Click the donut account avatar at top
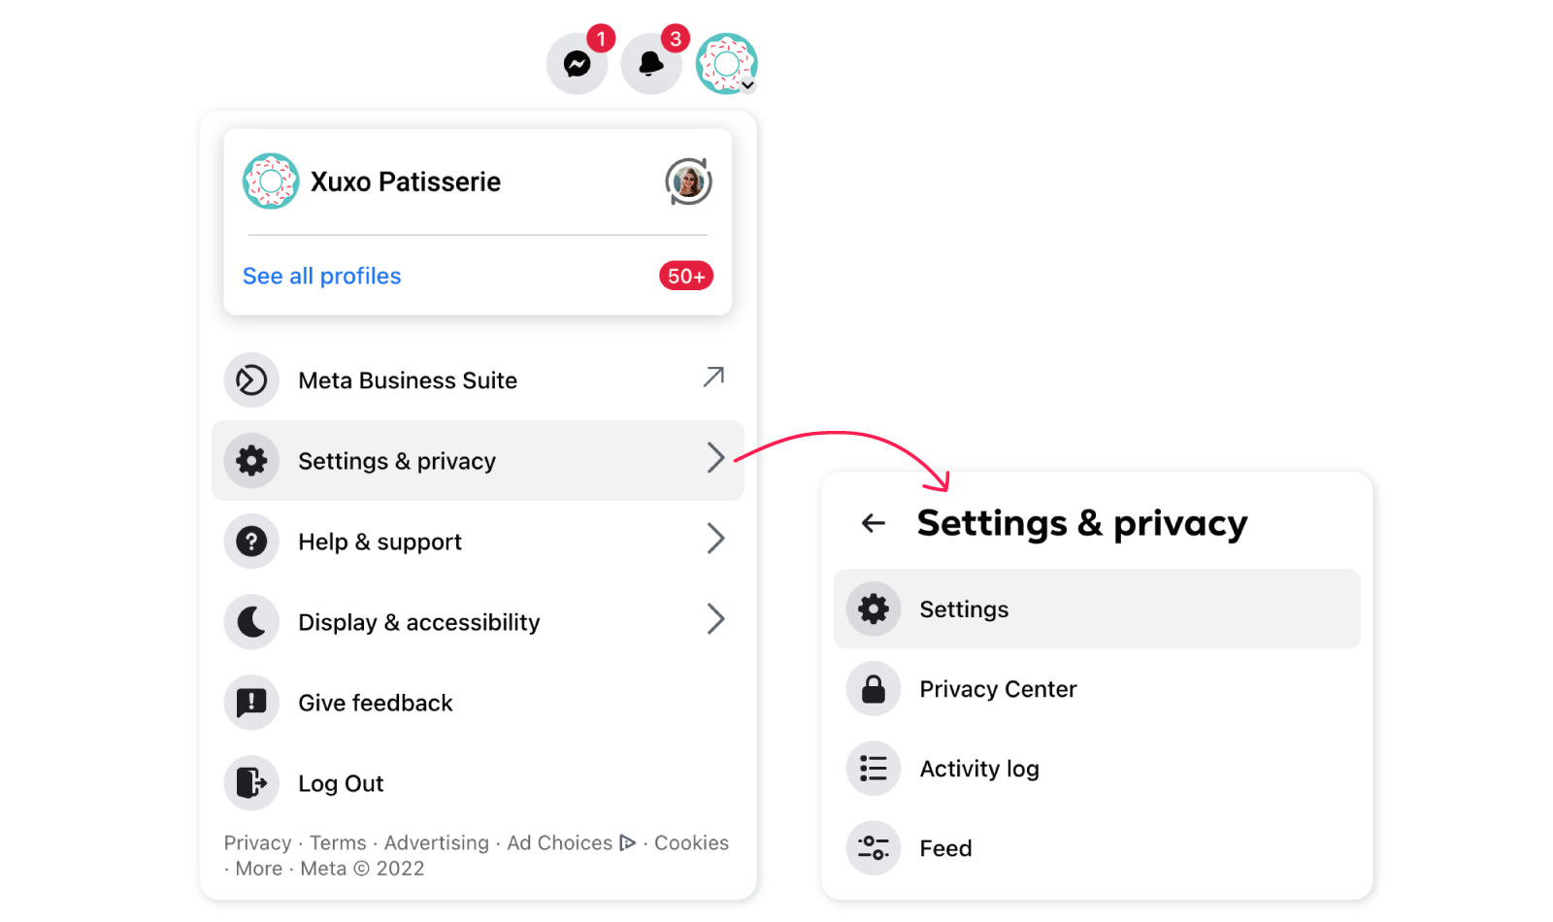1553x922 pixels. click(726, 64)
